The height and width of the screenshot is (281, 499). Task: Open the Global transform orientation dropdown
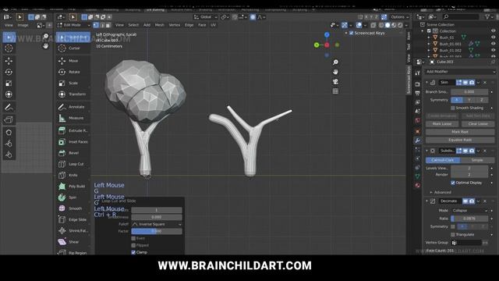pyautogui.click(x=206, y=17)
